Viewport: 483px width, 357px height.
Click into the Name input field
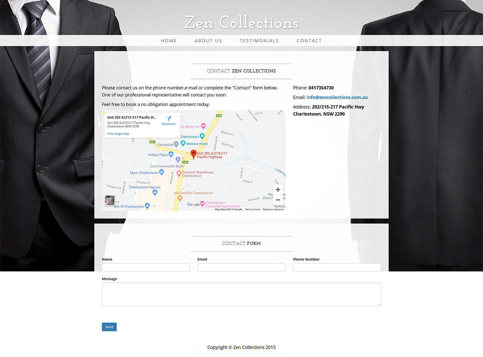click(x=146, y=268)
